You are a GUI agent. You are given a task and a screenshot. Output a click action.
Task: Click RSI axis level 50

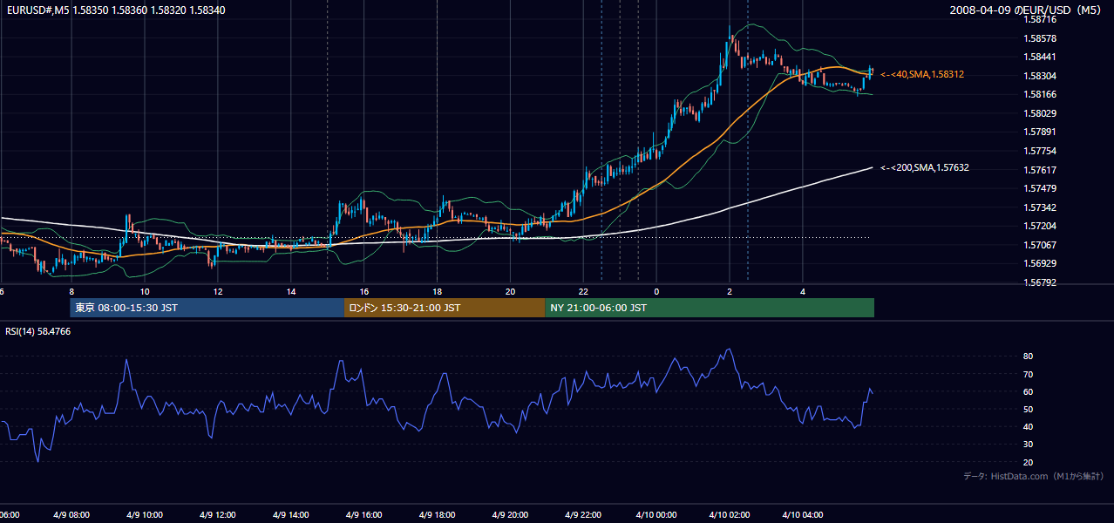1028,409
